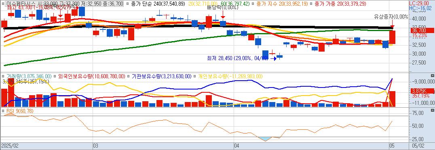Click square marker before 개인보유수량 legend
Viewport: 435px width, 150px height.
pyautogui.click(x=195, y=76)
